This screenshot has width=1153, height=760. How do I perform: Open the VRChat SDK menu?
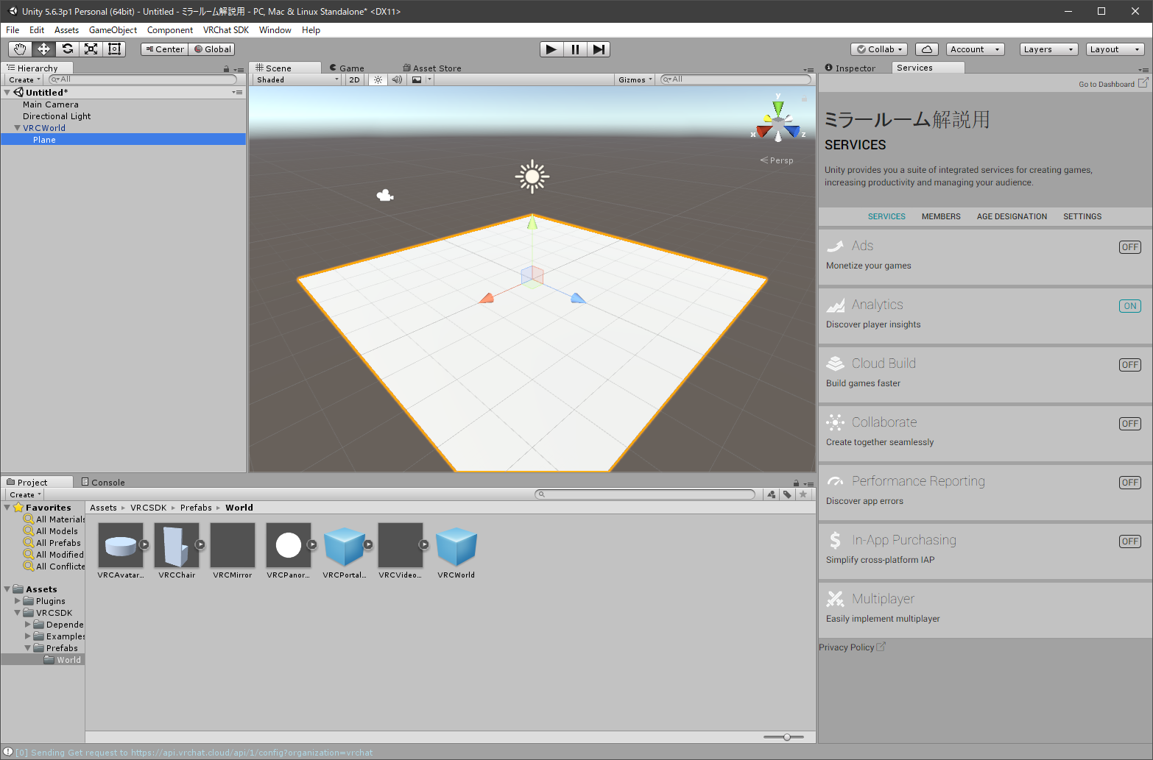click(226, 30)
